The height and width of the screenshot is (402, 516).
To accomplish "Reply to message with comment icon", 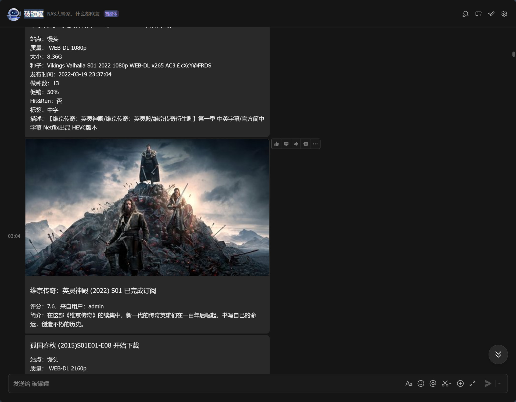I will pyautogui.click(x=286, y=144).
